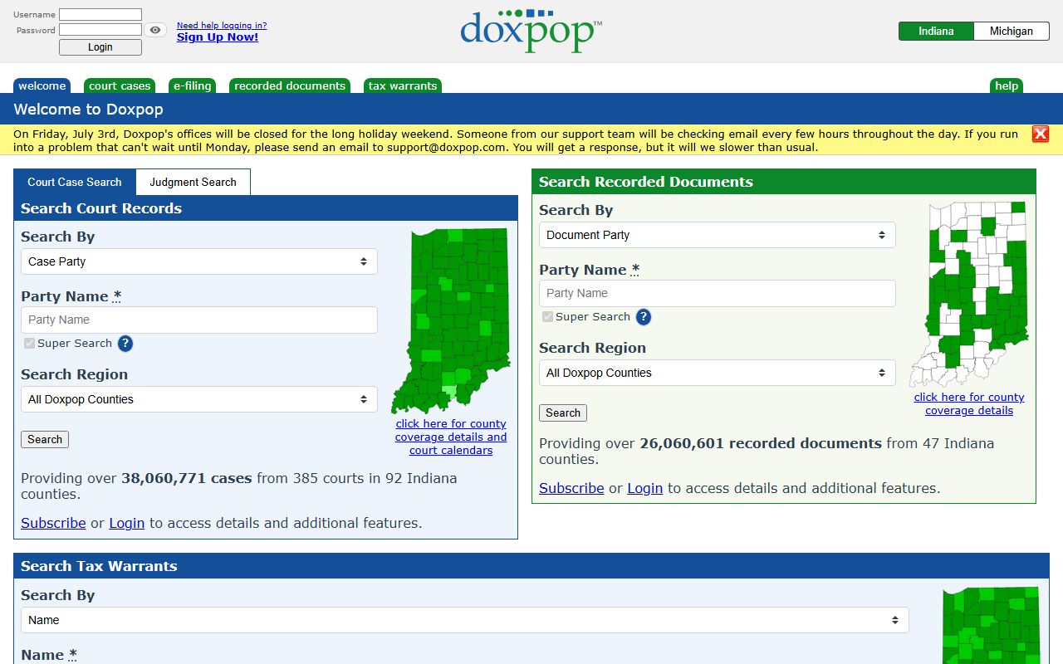Select the Judgment Search tab

point(193,182)
